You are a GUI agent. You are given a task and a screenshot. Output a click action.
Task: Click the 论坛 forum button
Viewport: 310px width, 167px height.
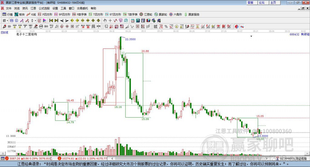click(x=262, y=2)
